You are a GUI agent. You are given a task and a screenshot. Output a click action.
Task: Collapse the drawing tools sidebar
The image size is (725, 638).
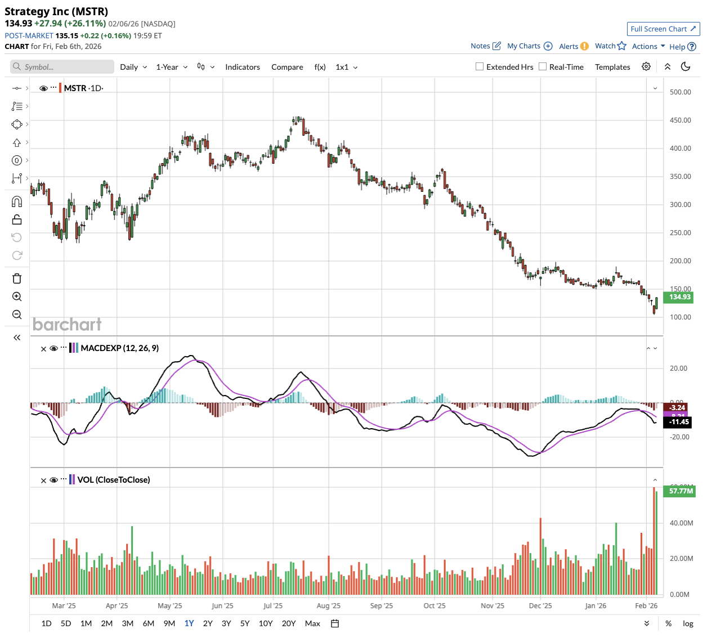17,338
